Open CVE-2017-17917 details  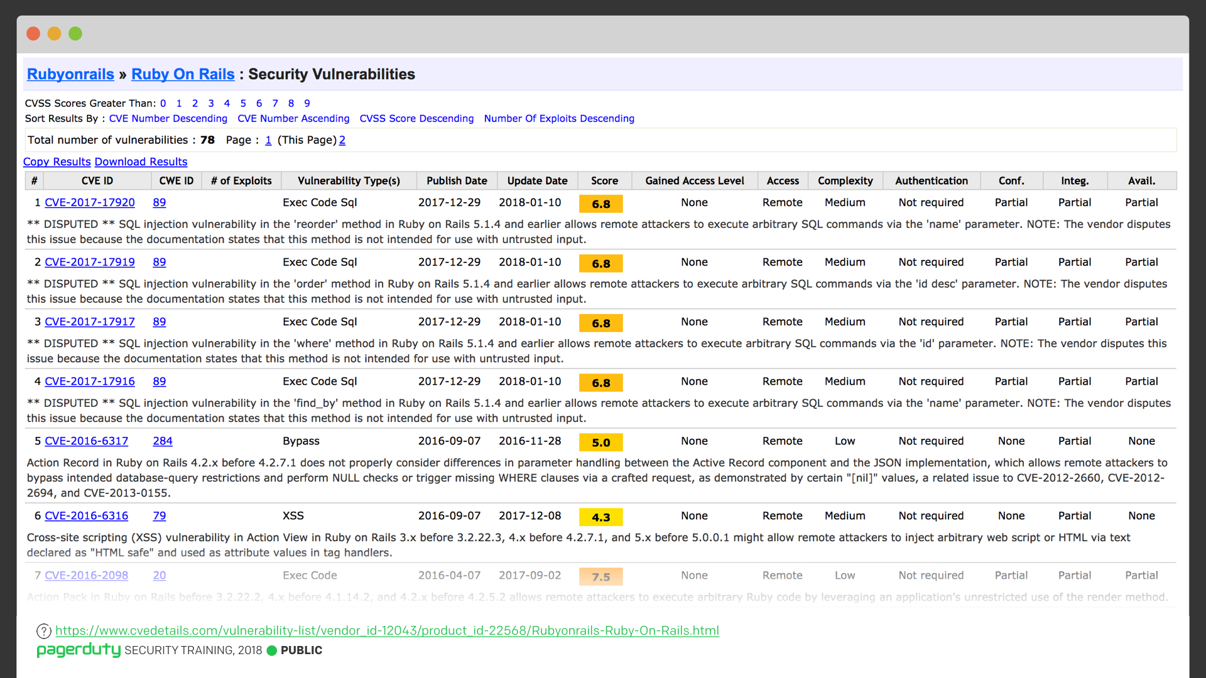tap(90, 322)
